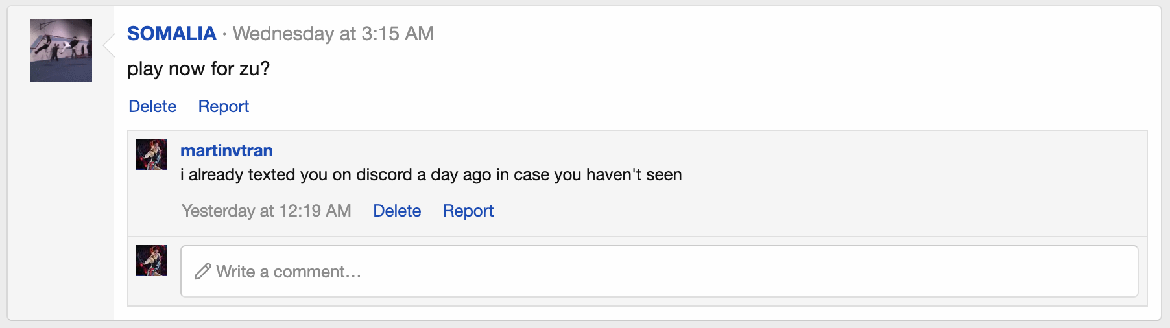Viewport: 1170px width, 328px height.
Task: Click the "Yesterday at 12:19 AM" timestamp
Action: pos(266,211)
